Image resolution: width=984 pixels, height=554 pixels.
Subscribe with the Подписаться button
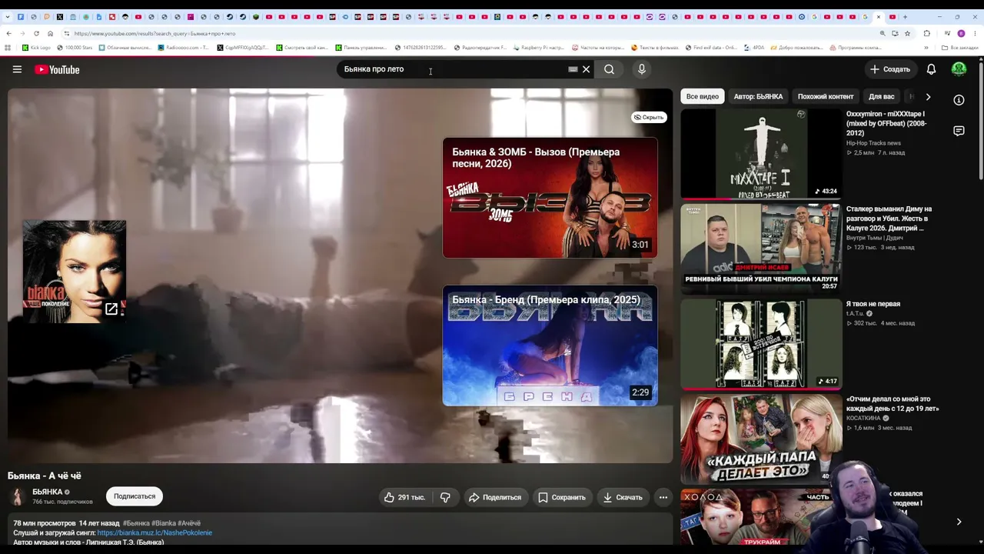click(x=135, y=496)
